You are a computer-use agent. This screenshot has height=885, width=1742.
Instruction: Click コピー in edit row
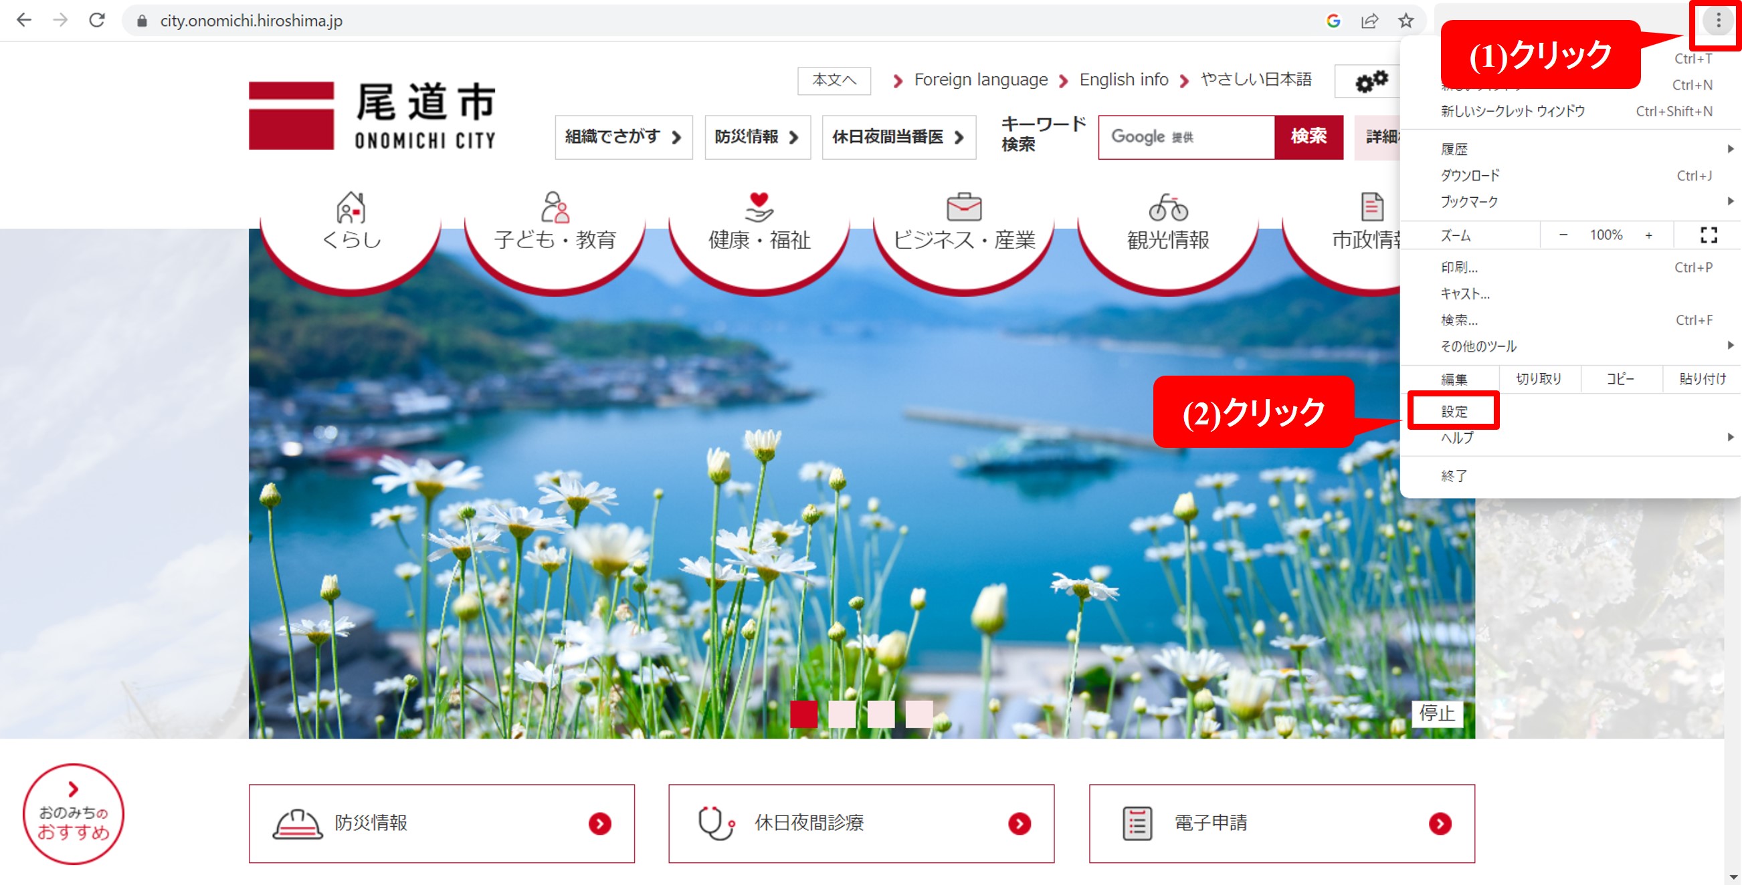point(1620,379)
